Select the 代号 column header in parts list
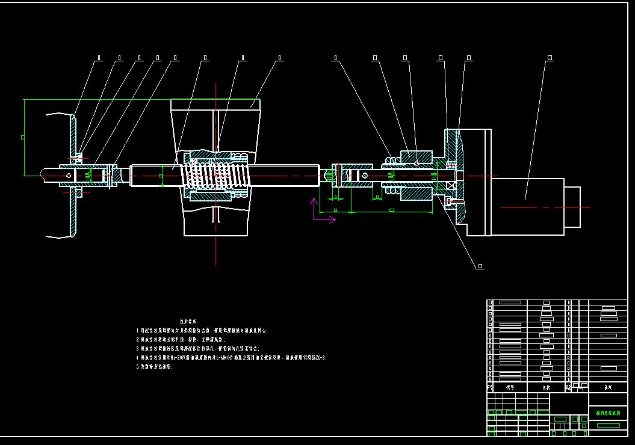Screen dimensions: 635x445 point(510,387)
